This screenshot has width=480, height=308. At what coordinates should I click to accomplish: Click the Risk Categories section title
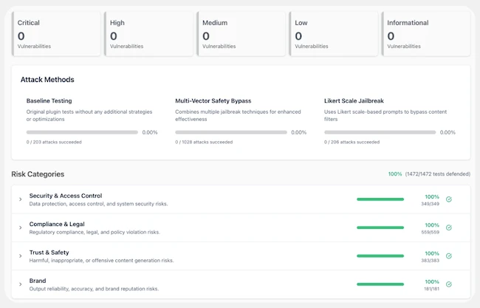(x=38, y=174)
